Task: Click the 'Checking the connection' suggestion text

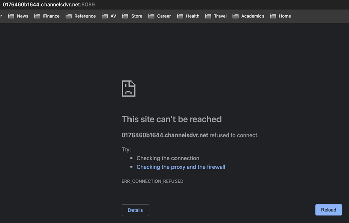Action: [168, 158]
